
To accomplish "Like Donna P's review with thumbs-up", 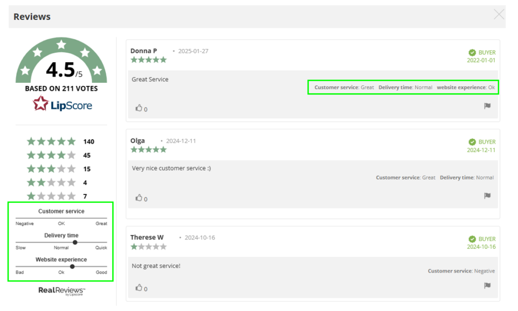I will coord(139,108).
